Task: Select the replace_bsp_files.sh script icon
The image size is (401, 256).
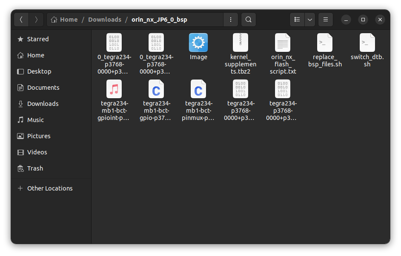Action: click(325, 43)
